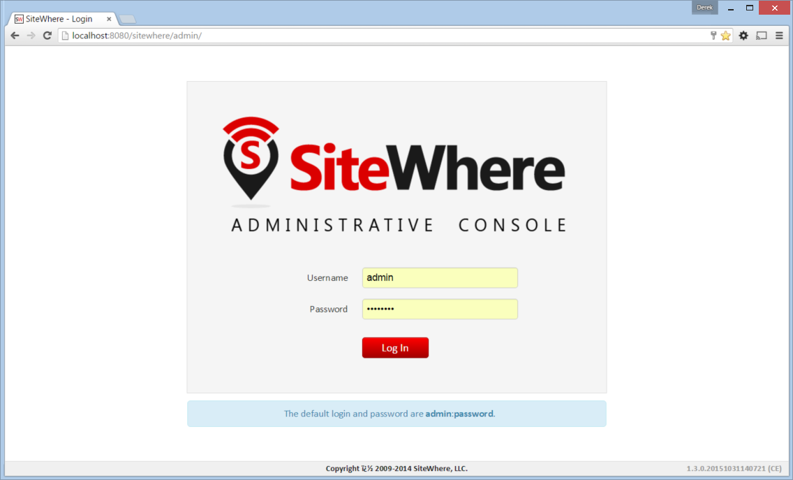The image size is (793, 480).
Task: Click the cast screen icon
Action: (762, 36)
